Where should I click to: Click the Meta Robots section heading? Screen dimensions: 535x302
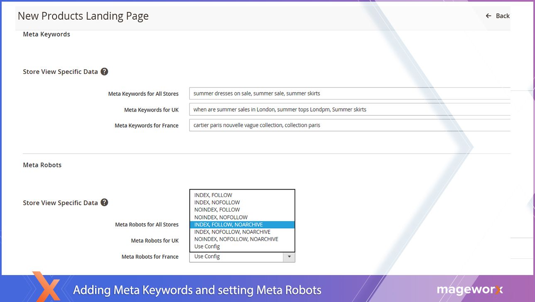42,165
